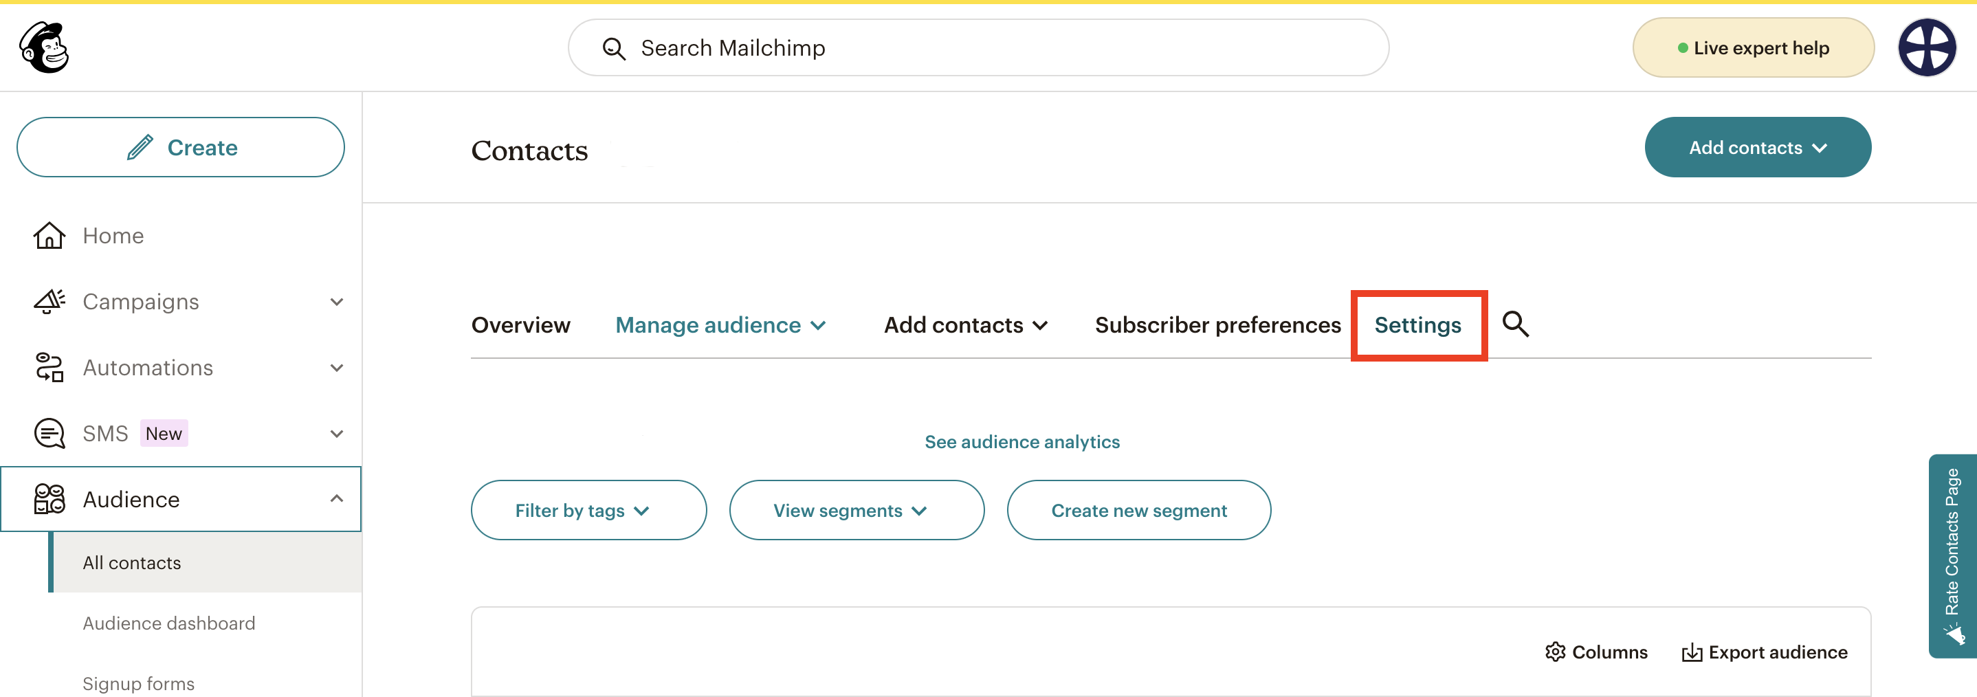Click the Columns gear icon
This screenshot has height=697, width=1977.
click(1555, 652)
